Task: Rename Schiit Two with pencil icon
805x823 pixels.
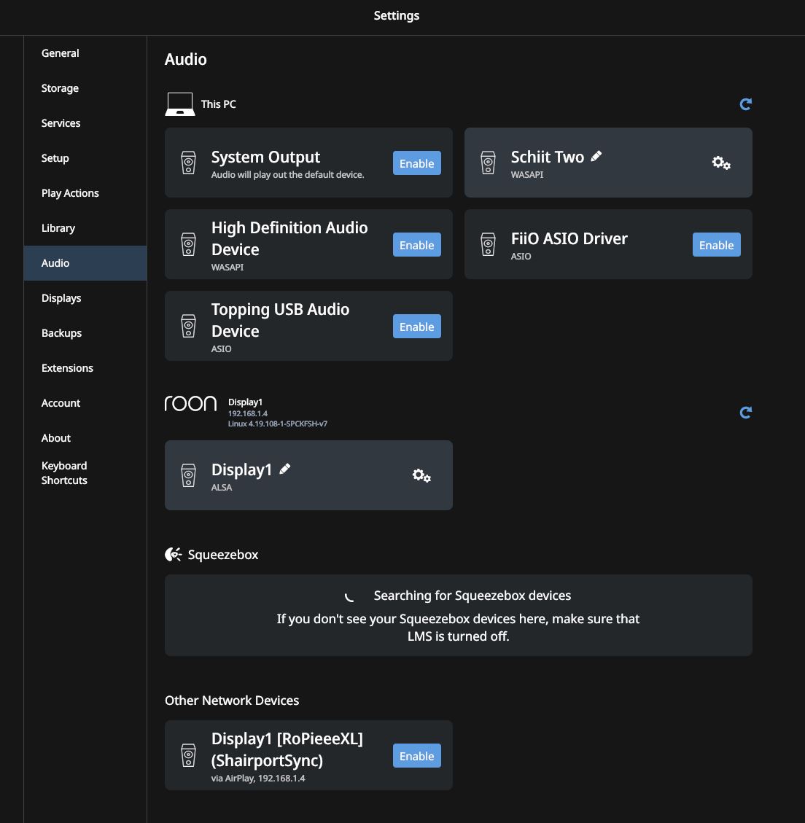Action: 596,157
